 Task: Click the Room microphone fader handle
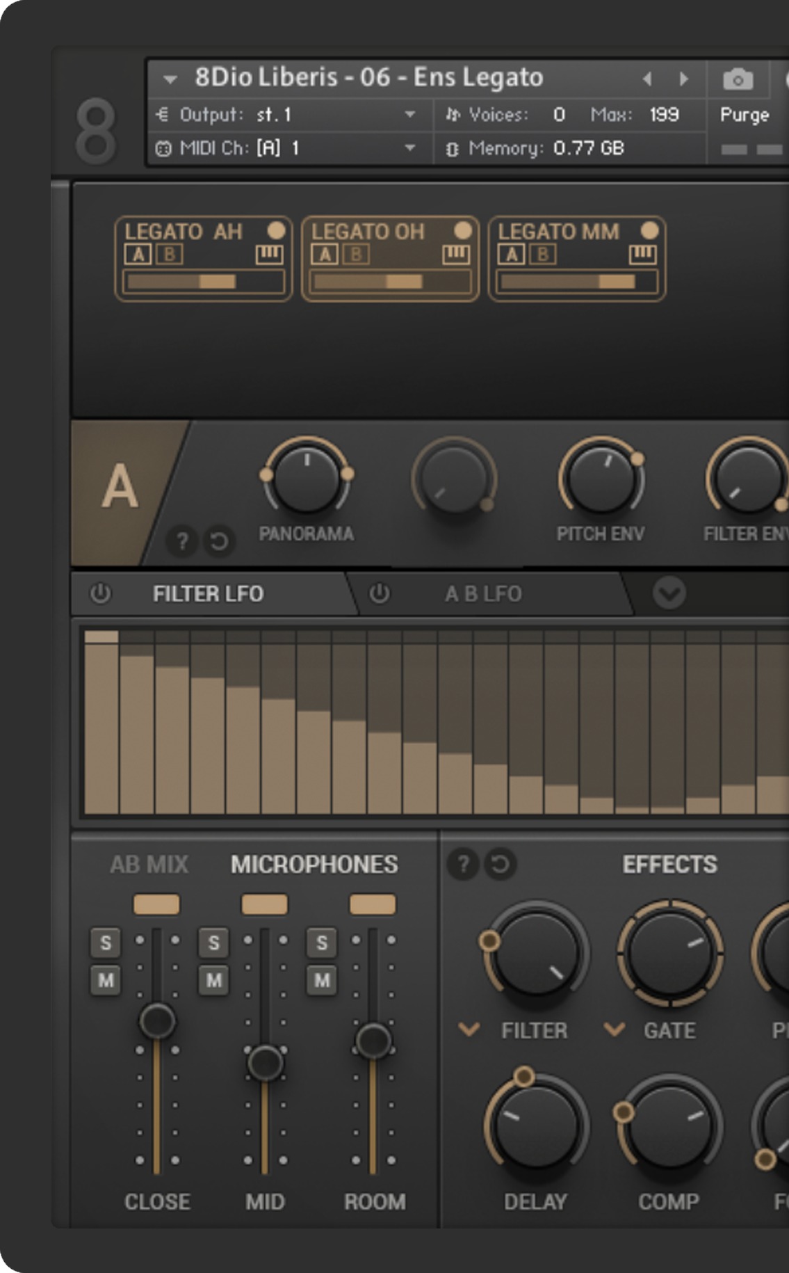click(x=373, y=1041)
